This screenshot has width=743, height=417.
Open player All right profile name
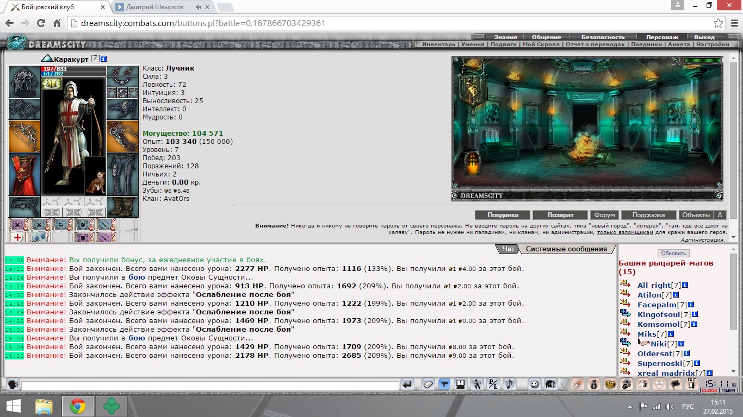pos(654,285)
